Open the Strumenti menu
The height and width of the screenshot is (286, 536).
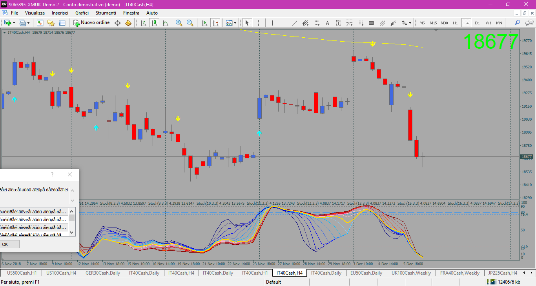[106, 13]
